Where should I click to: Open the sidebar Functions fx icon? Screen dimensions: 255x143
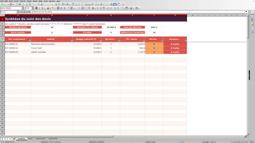[x=252, y=32]
